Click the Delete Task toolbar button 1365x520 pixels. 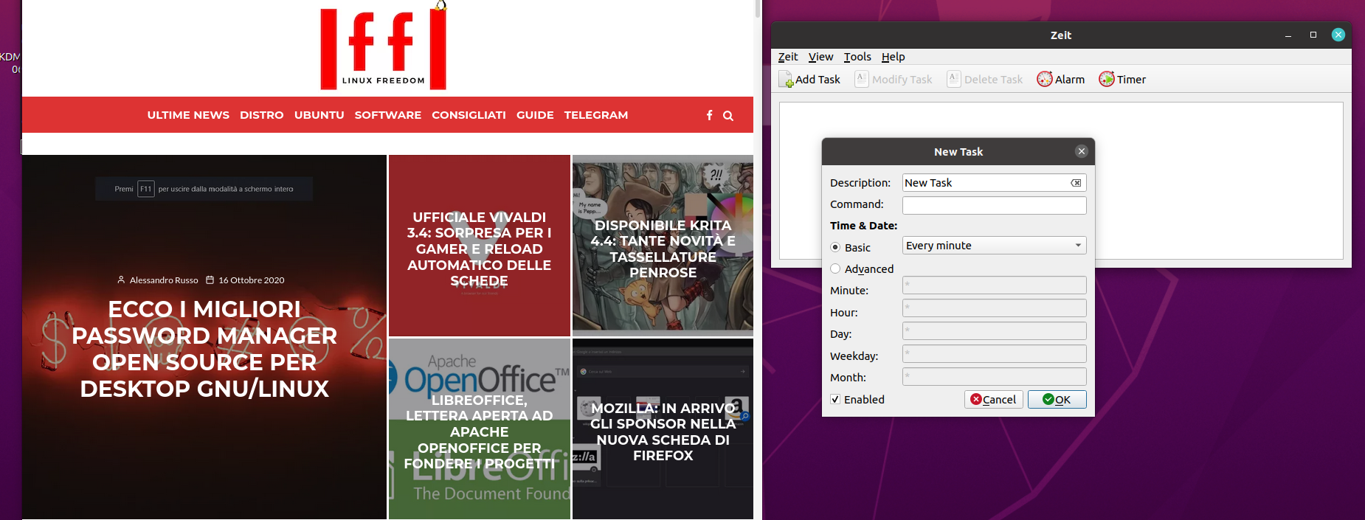[985, 80]
